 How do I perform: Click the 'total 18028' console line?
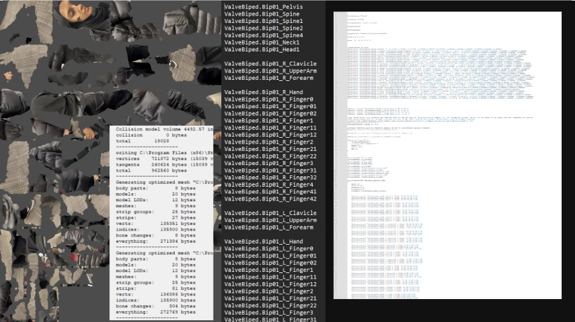point(142,141)
